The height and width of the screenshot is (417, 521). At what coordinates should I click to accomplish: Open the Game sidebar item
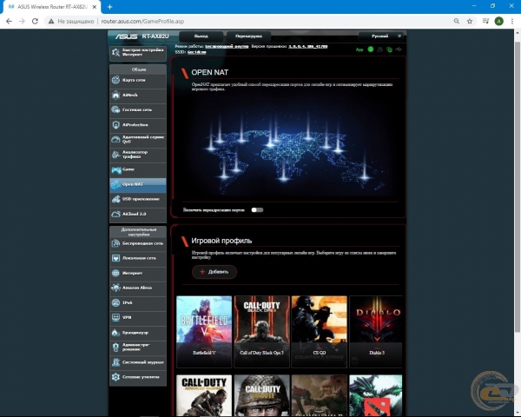click(x=138, y=169)
